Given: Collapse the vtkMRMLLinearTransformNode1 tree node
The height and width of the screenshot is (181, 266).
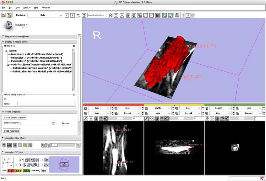Looking at the screenshot, I should pos(8,65).
